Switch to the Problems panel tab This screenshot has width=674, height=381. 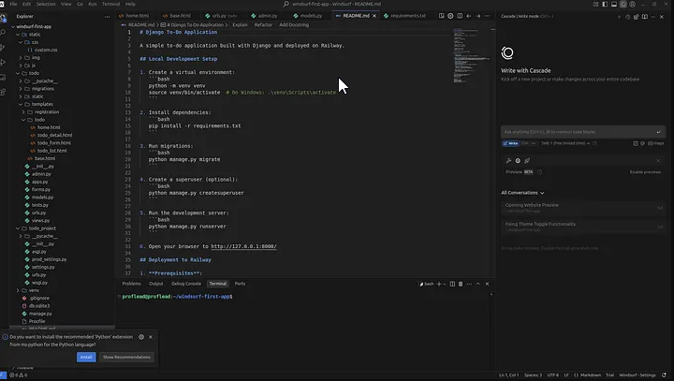pyautogui.click(x=131, y=284)
